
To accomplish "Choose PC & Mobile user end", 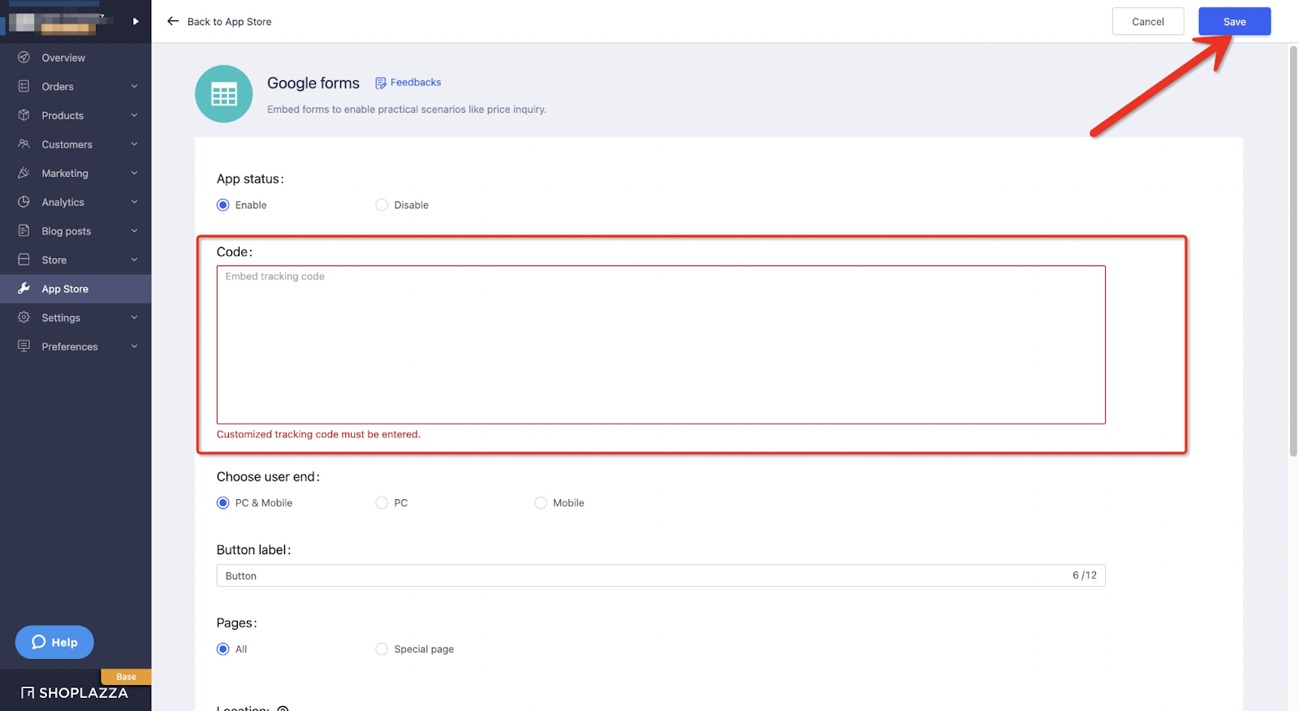I will [x=223, y=502].
